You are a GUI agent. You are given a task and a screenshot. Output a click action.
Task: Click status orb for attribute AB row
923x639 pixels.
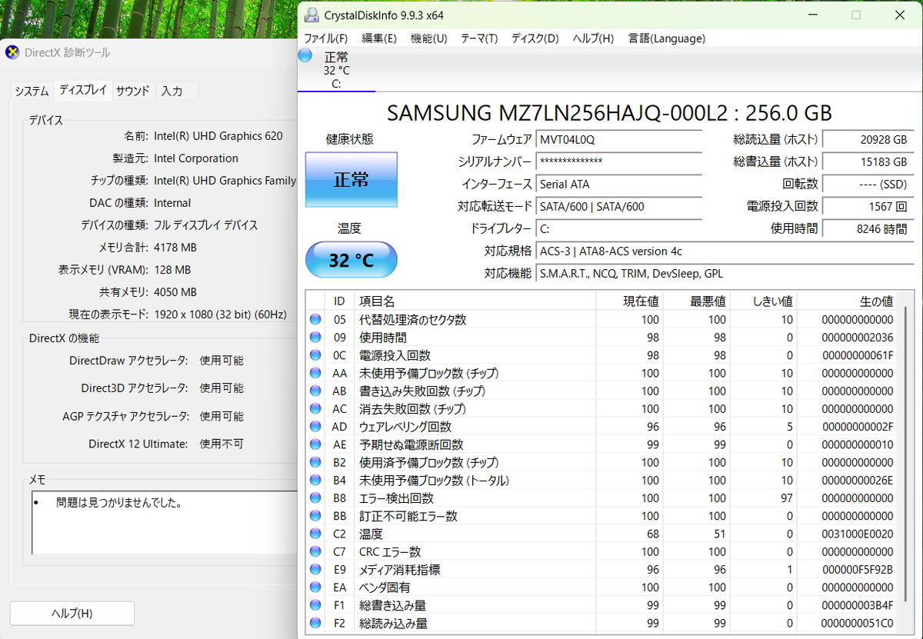point(315,391)
